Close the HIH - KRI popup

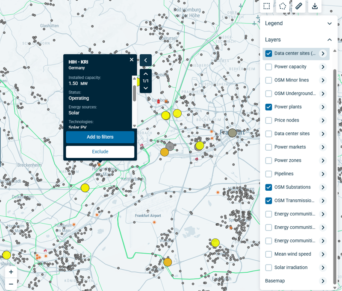click(x=132, y=60)
